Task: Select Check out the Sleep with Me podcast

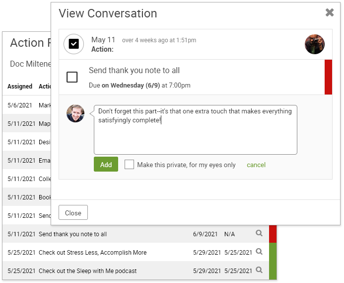Action: (x=88, y=271)
